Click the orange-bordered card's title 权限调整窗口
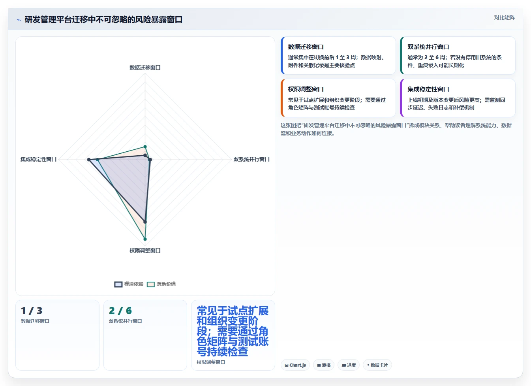This screenshot has height=386, width=531. point(306,89)
